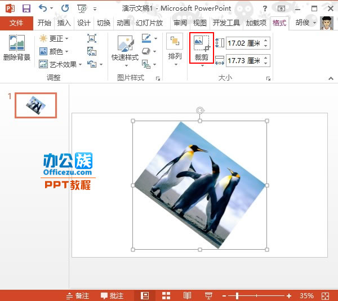Screen dimensions: 338x301
Task: Switch to the 动画 tab
Action: 123,23
